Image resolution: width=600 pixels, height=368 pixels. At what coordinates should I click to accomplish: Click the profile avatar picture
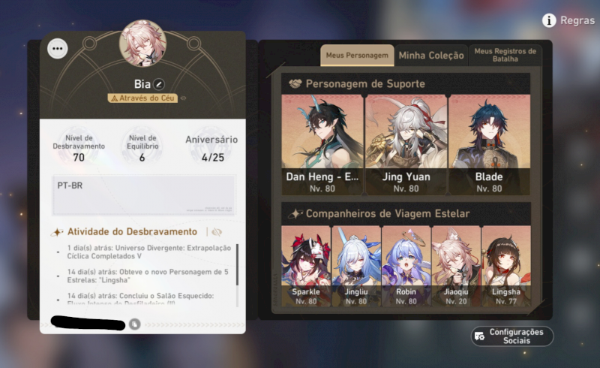142,44
